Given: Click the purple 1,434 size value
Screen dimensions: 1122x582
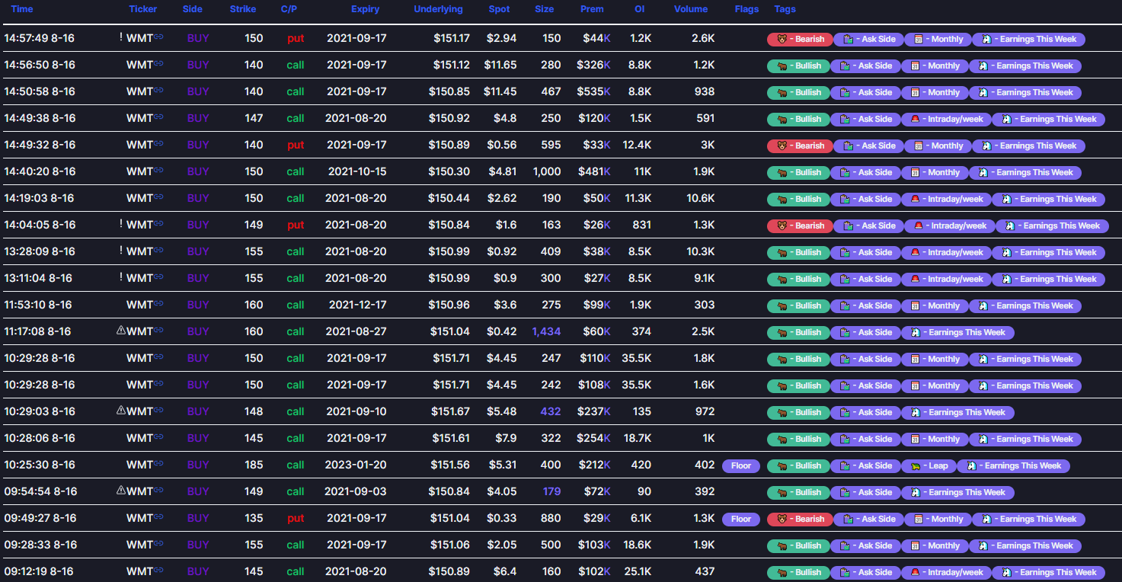Looking at the screenshot, I should click(x=546, y=331).
